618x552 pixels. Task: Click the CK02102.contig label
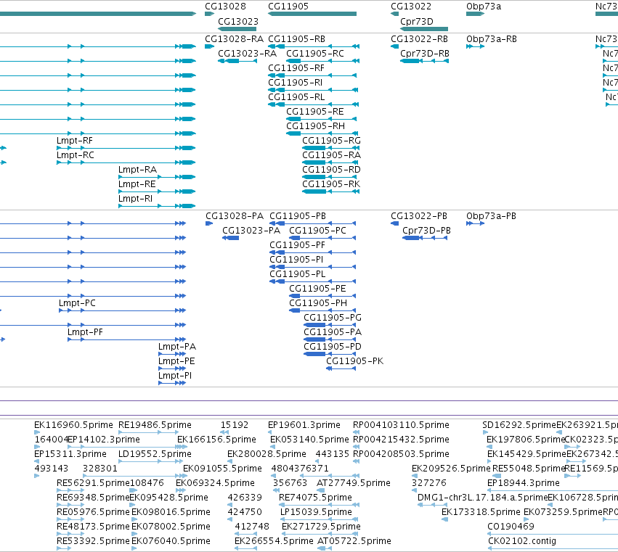[x=522, y=541]
